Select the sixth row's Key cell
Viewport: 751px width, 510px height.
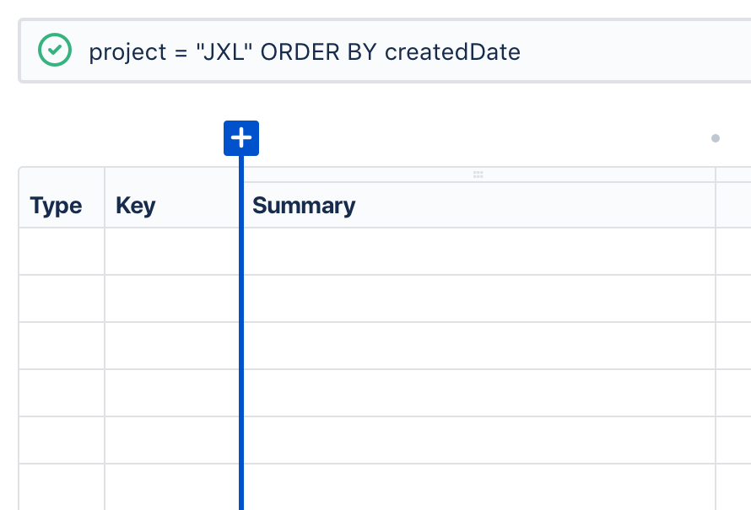tap(171, 487)
